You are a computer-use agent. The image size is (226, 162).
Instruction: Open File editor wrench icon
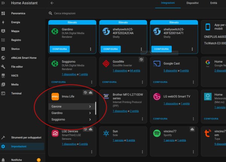coord(3,66)
